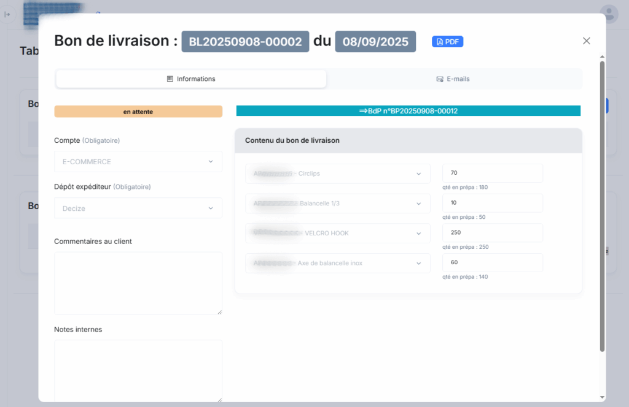629x407 pixels.
Task: Click inside the Notes internes textarea
Action: (138, 371)
